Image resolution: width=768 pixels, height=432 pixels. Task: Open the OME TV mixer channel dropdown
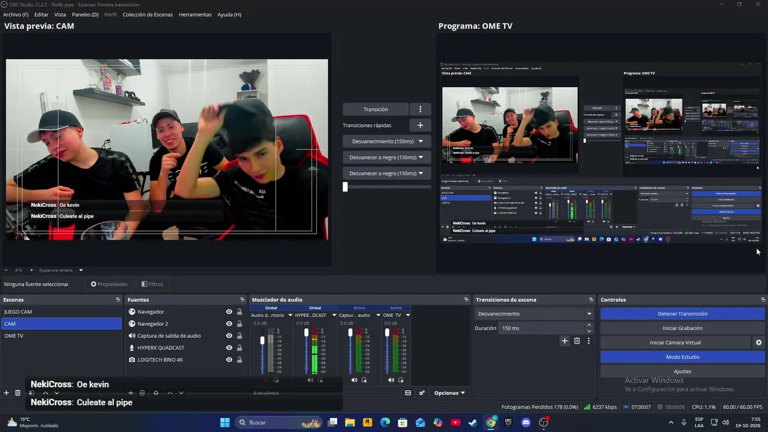click(408, 315)
